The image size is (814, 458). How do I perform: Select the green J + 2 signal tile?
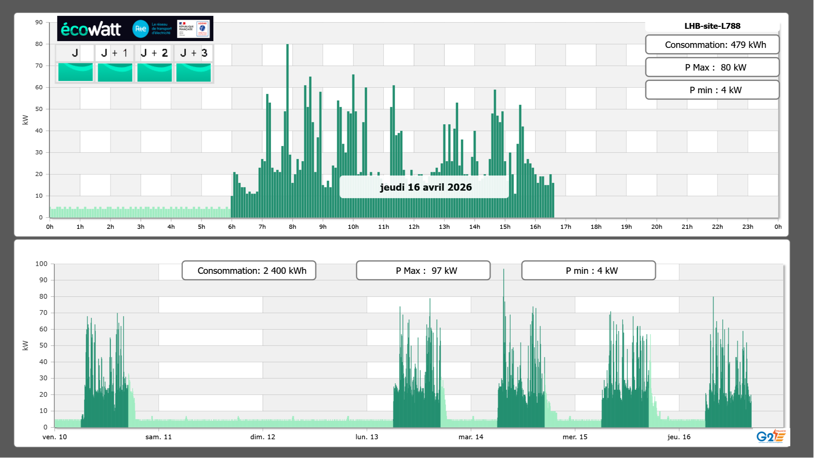click(x=155, y=72)
